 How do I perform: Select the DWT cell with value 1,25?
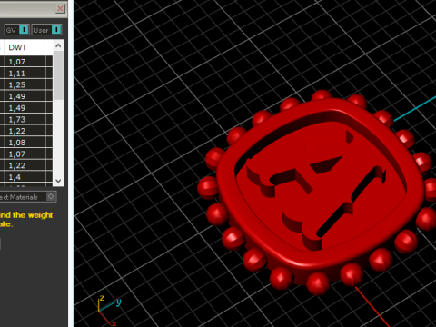(x=25, y=84)
